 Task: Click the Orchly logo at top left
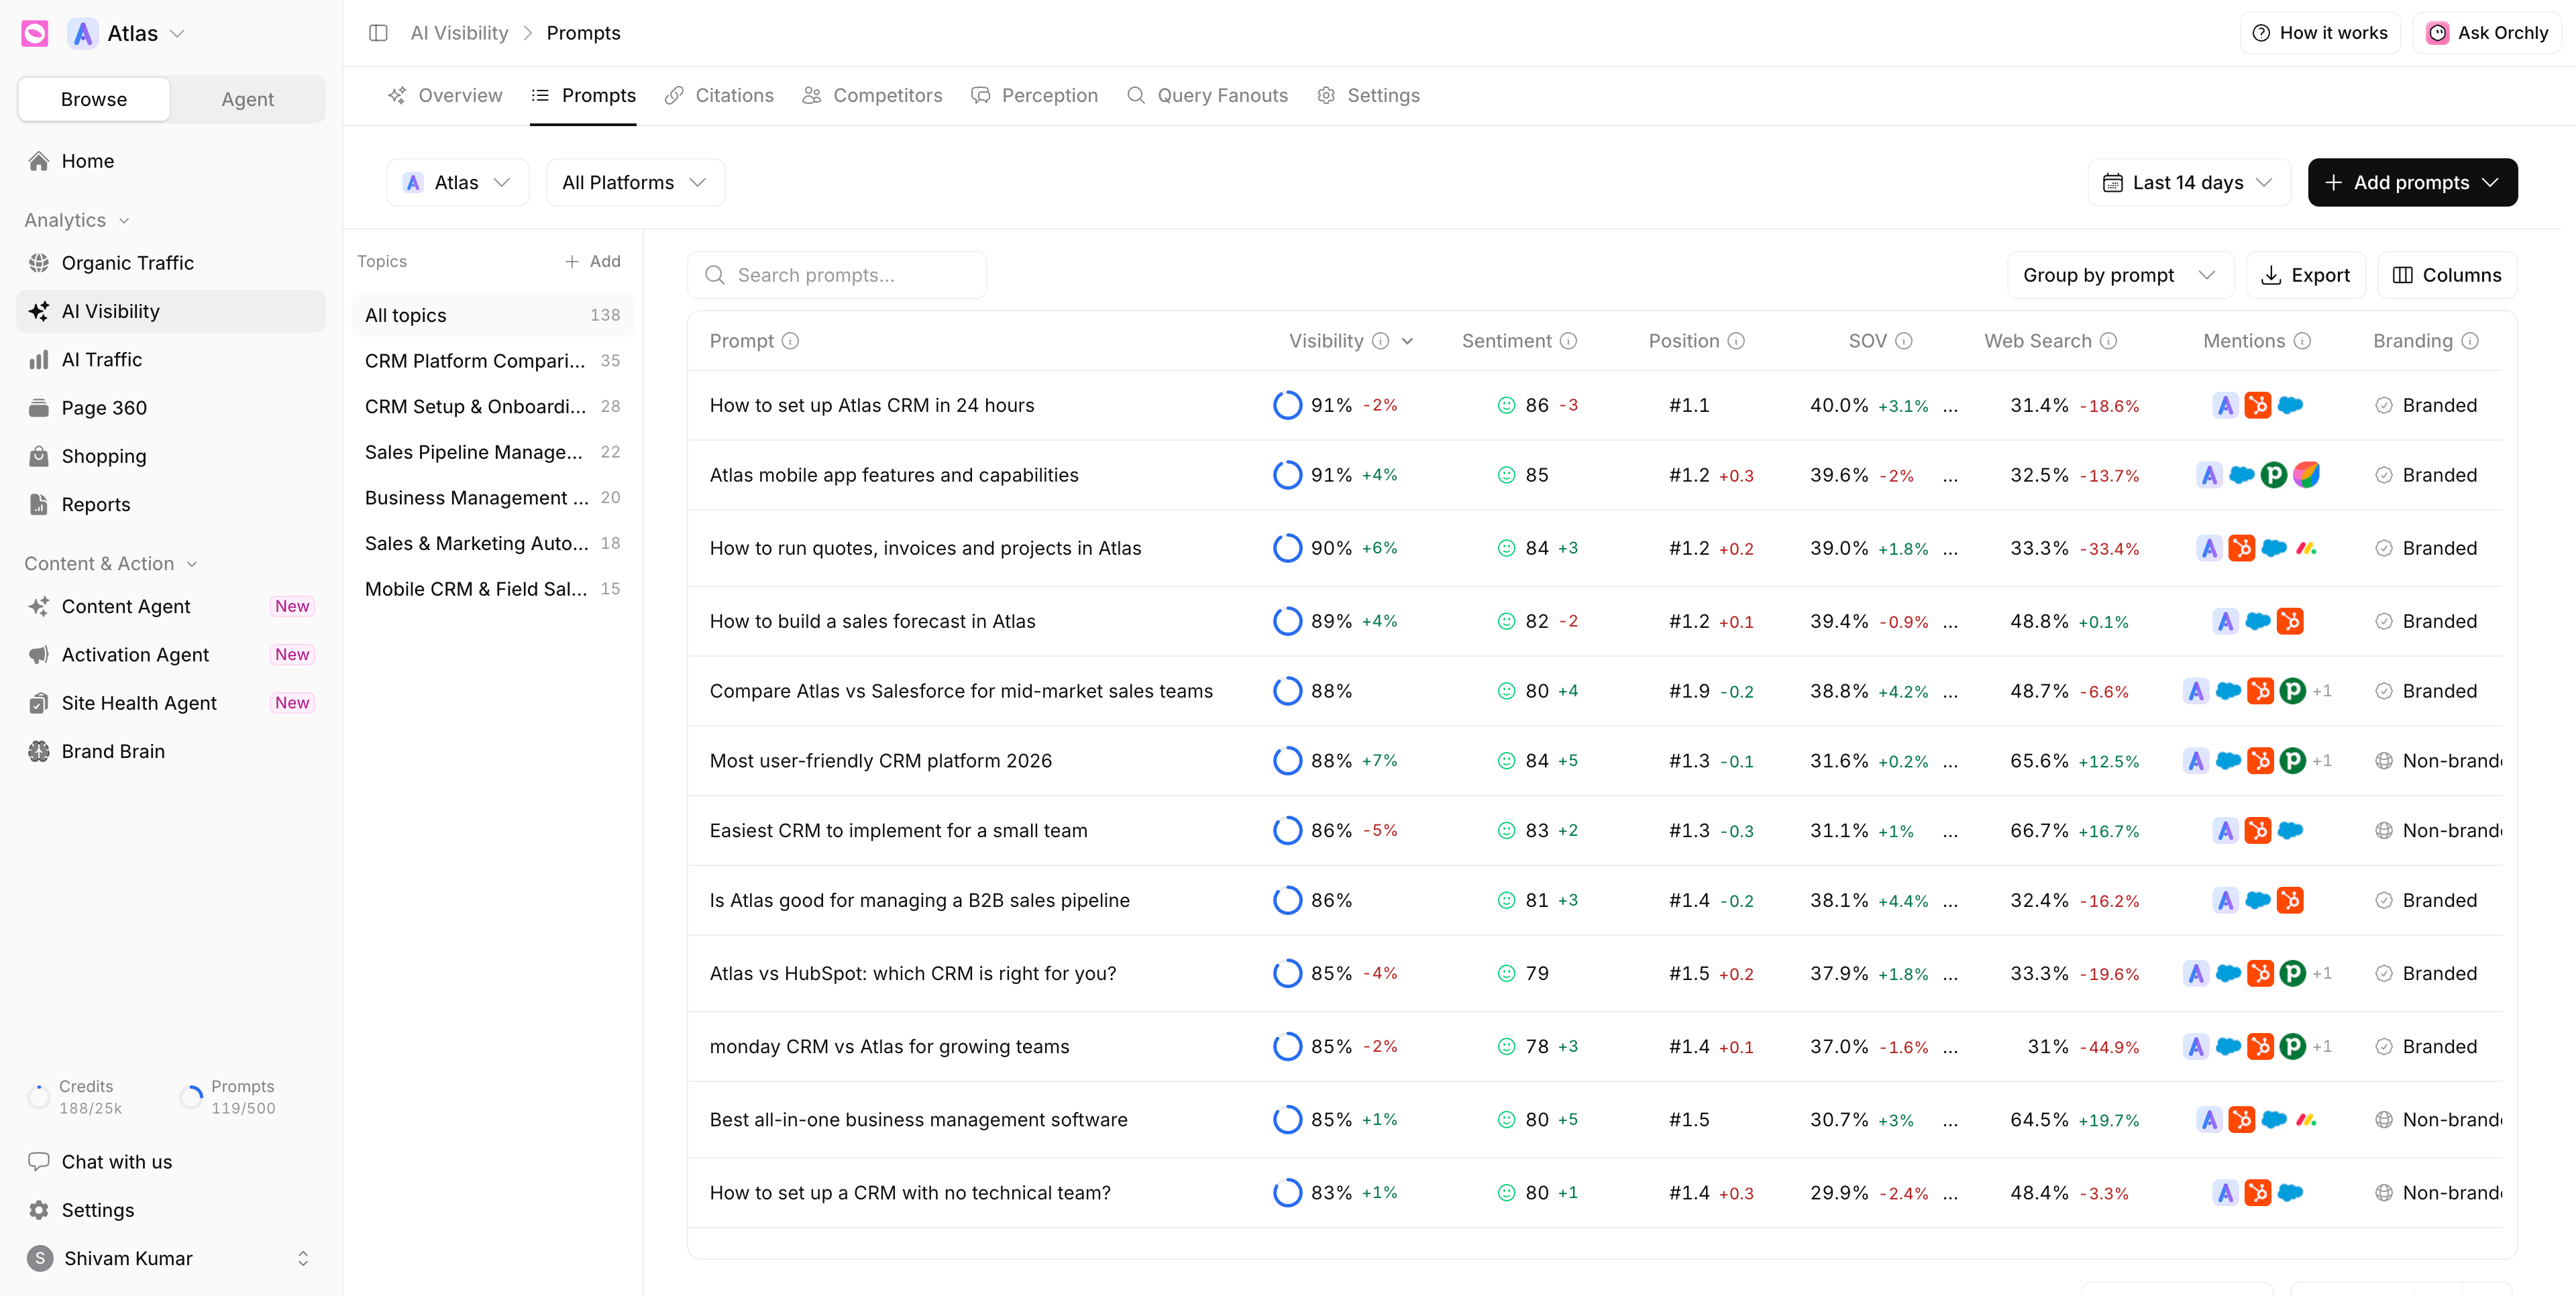35,33
